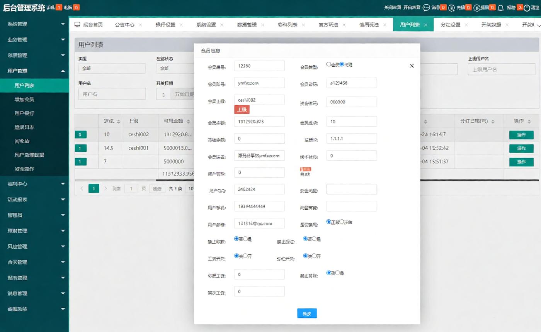Select 开 radio for 工资开关
Viewport: 541px width, 332px height.
click(245, 256)
